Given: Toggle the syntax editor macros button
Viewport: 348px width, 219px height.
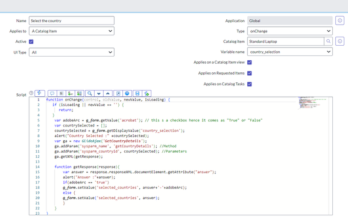Looking at the screenshot, I should click(40, 93).
